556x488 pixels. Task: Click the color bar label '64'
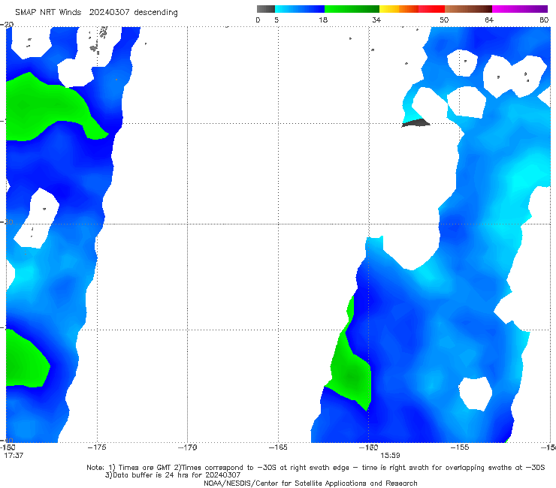pos(489,20)
